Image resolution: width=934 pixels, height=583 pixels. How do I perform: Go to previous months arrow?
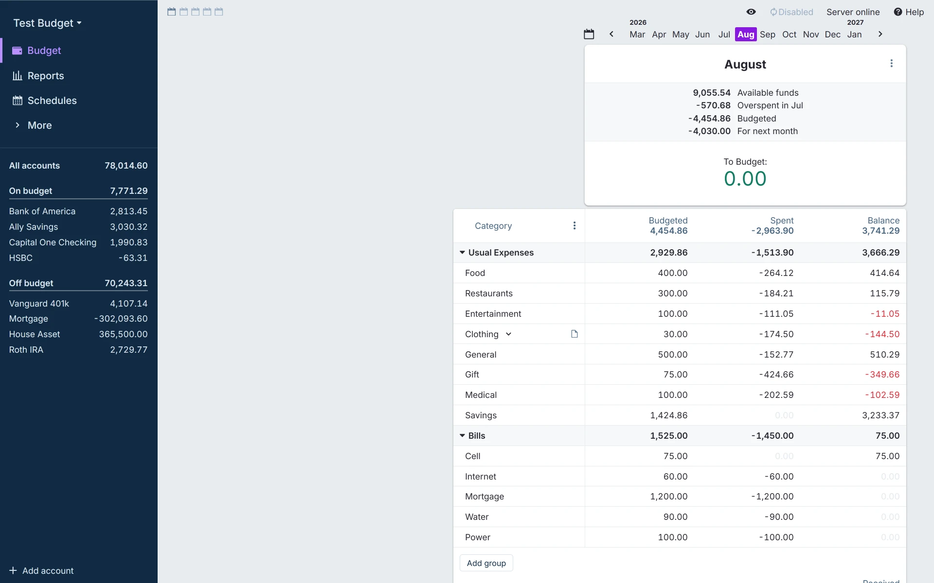coord(611,34)
